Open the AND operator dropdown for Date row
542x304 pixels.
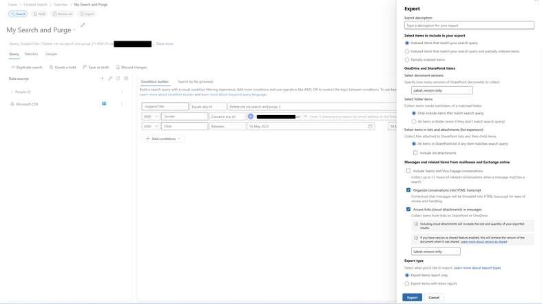151,126
